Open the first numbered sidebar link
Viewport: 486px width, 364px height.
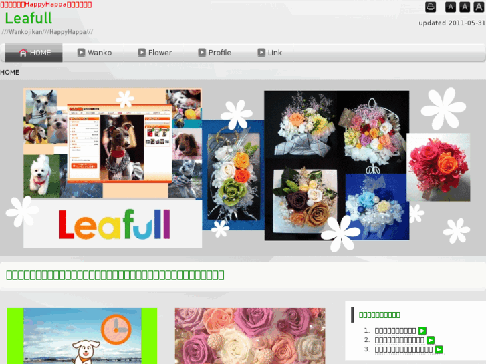click(395, 331)
